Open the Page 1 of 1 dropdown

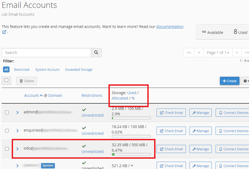pos(218,53)
